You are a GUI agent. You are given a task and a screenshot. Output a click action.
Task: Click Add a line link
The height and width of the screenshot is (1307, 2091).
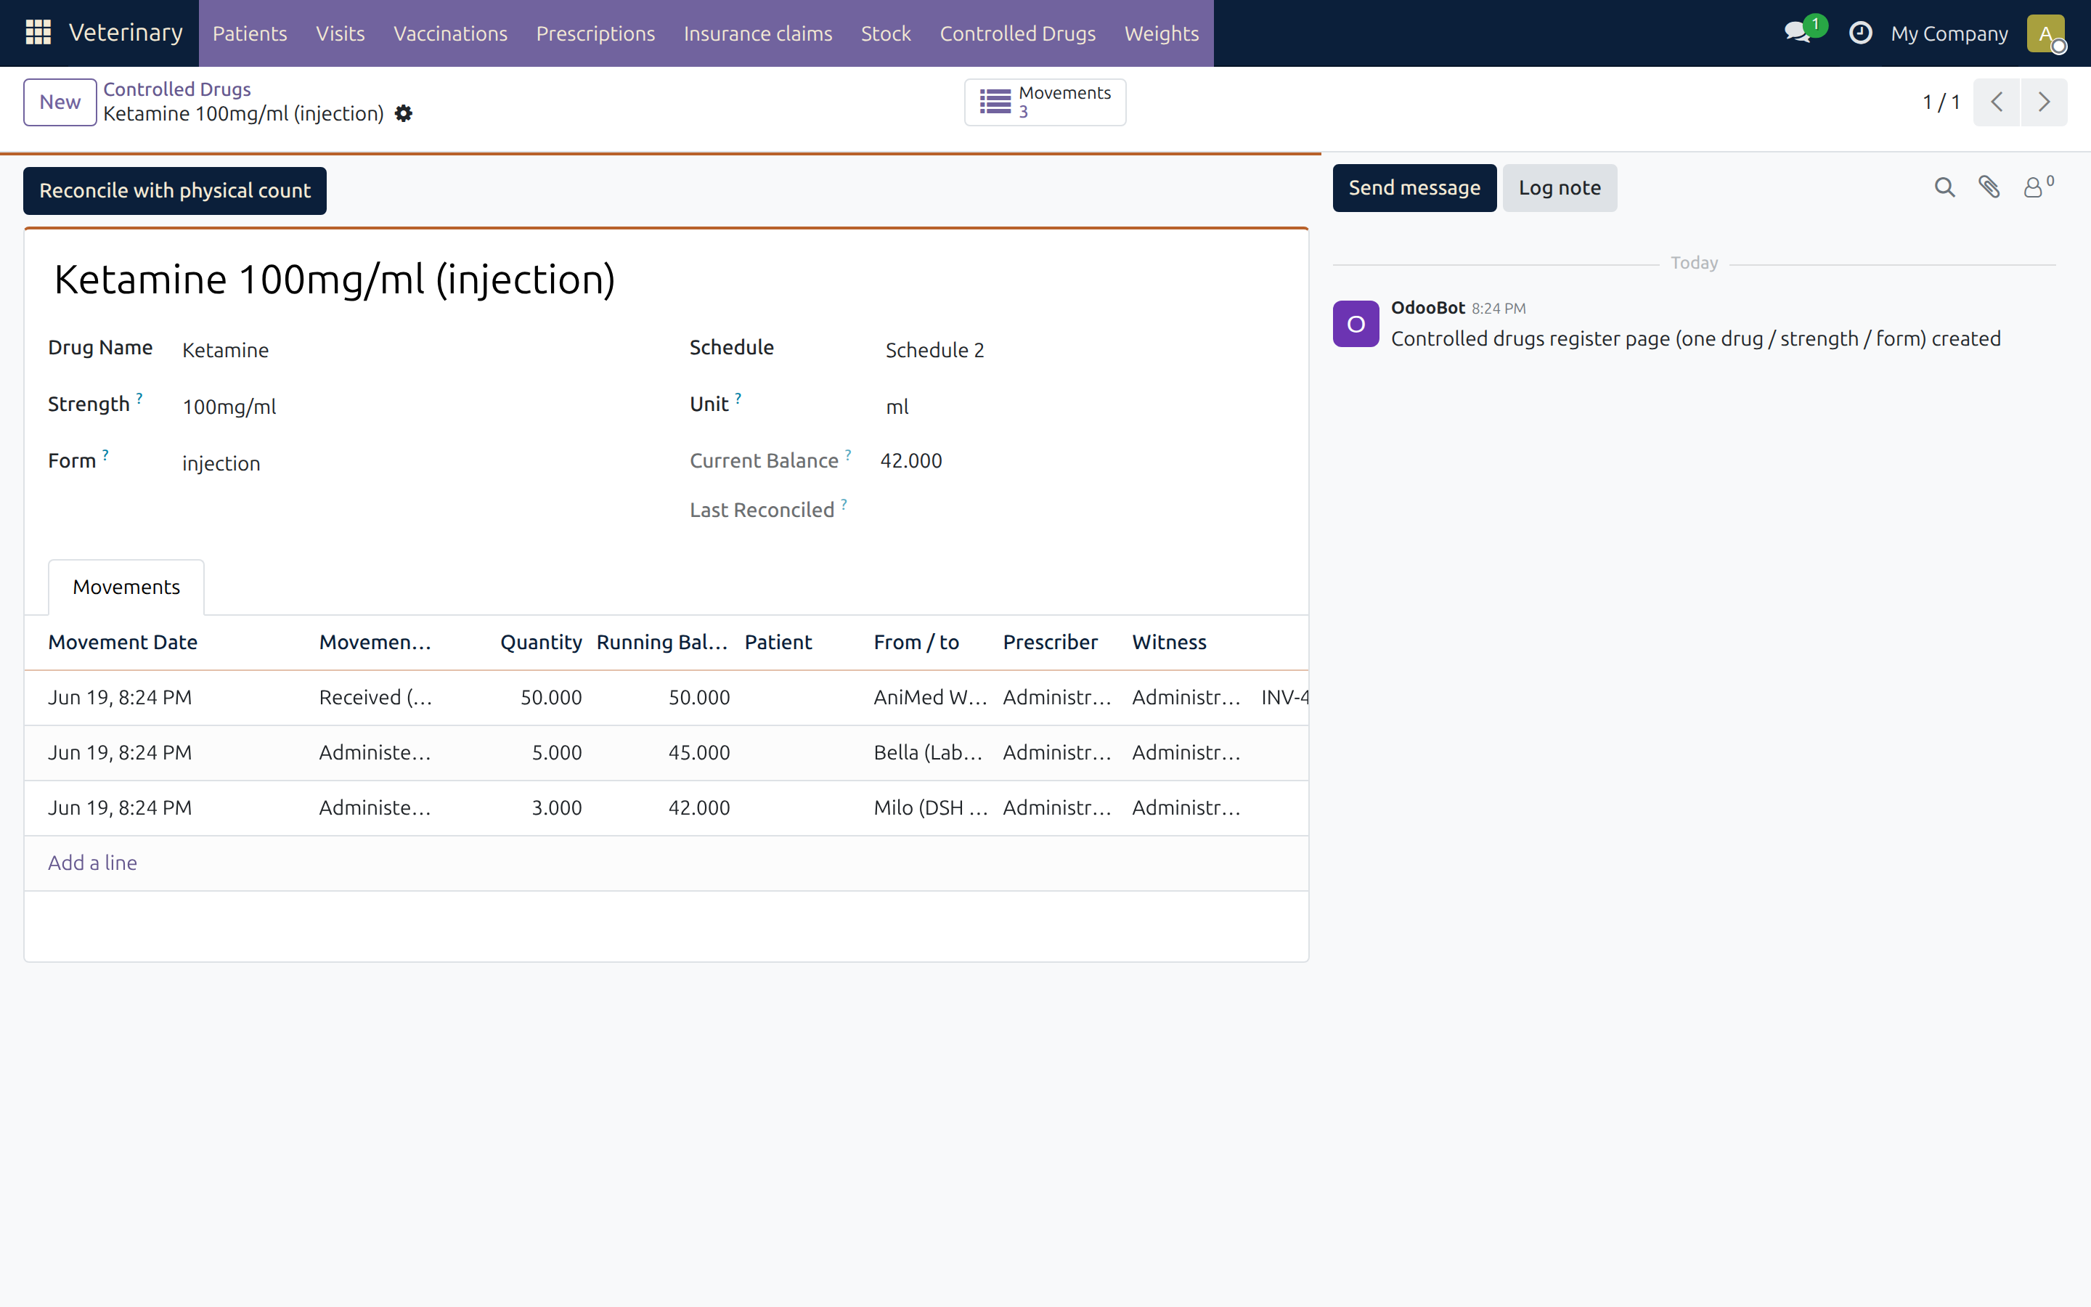pyautogui.click(x=92, y=863)
